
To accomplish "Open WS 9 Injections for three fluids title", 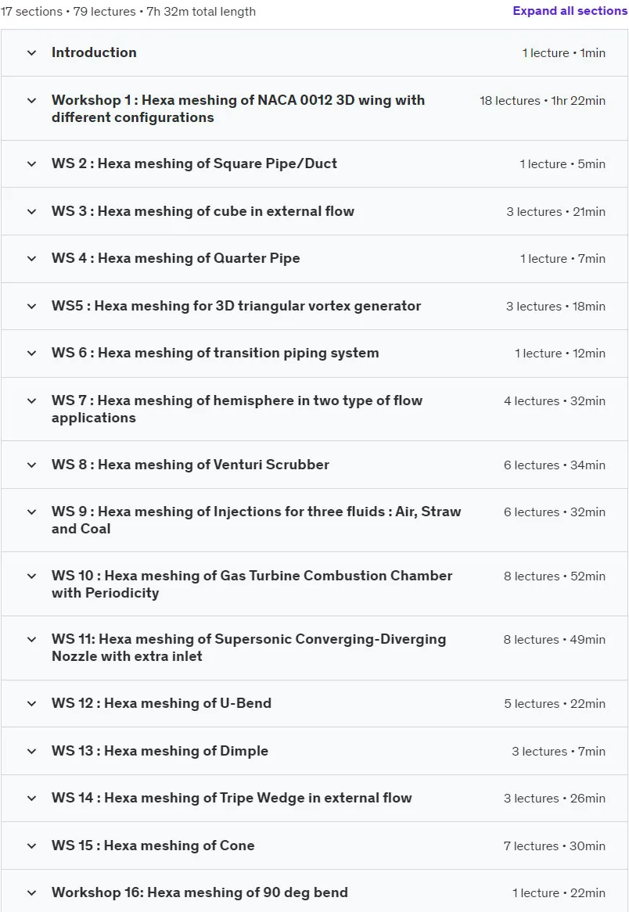I will [x=256, y=520].
